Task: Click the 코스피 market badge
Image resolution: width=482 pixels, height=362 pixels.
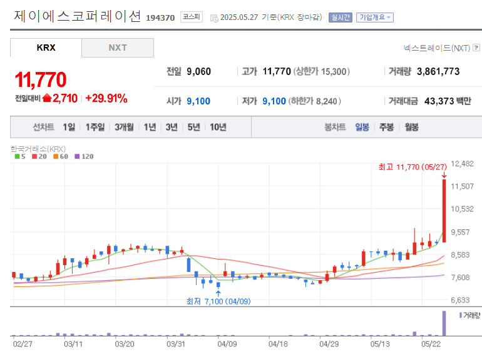Action: tap(191, 17)
